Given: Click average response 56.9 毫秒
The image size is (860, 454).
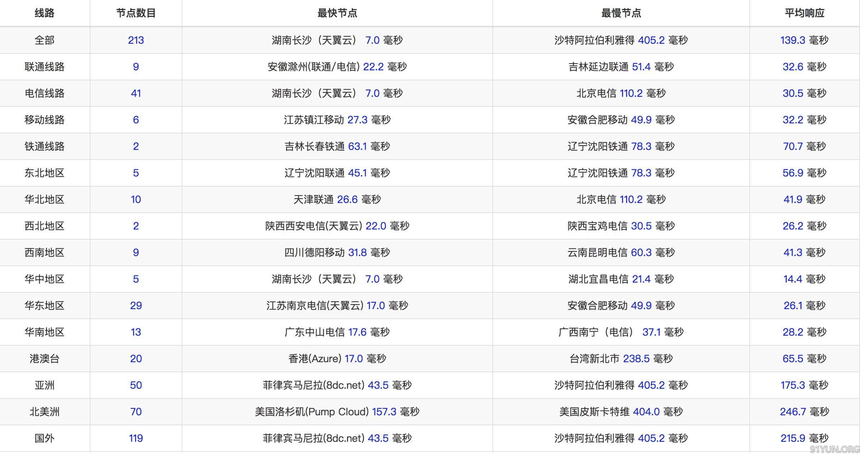Looking at the screenshot, I should [804, 172].
